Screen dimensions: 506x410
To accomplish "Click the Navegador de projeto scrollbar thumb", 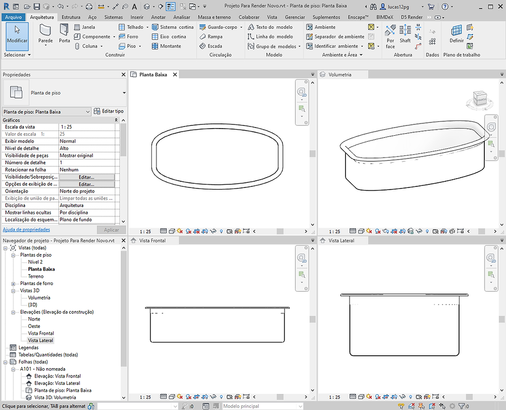I will tap(123, 309).
